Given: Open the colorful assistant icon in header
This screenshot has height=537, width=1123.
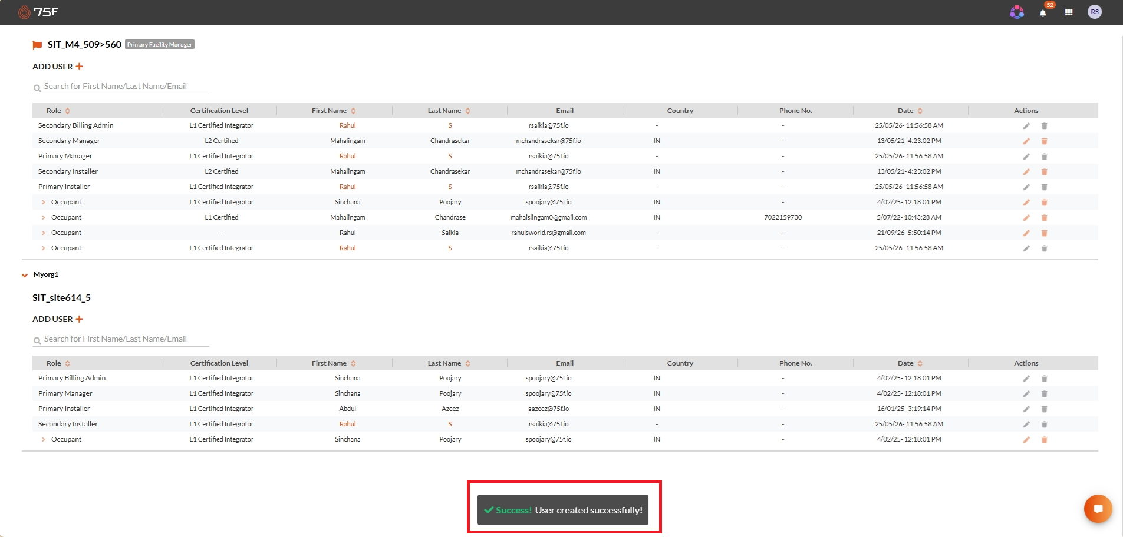Looking at the screenshot, I should click(x=1017, y=12).
